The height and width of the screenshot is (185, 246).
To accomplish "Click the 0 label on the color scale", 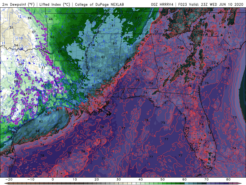I will click(x=53, y=179).
